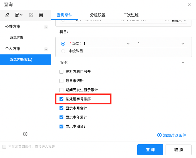
Task: Select the 末级科目 radio button
Action: click(x=63, y=51)
